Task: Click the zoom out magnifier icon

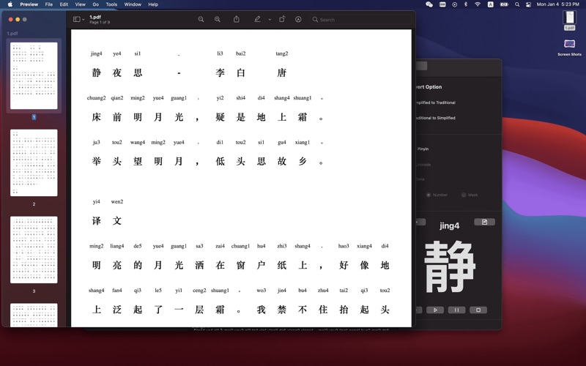Action: 201,20
